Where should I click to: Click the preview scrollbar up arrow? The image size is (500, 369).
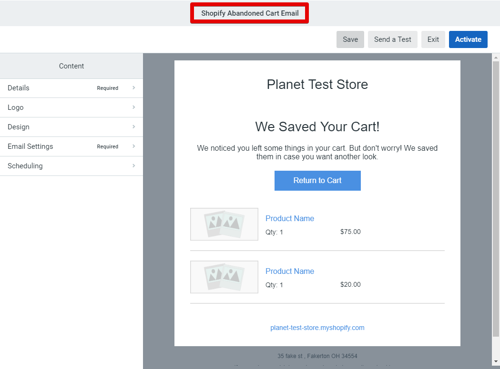496,58
